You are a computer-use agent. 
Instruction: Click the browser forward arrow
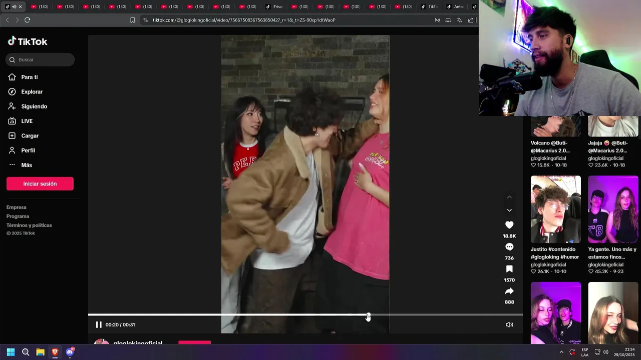[17, 20]
